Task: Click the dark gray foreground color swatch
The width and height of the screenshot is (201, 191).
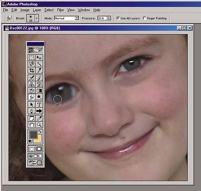Action: pyautogui.click(x=33, y=134)
